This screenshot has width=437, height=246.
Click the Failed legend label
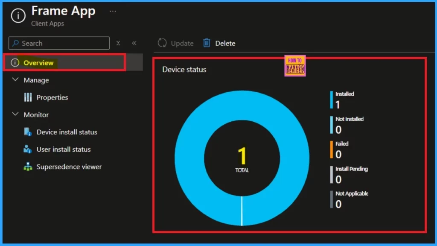click(x=342, y=144)
